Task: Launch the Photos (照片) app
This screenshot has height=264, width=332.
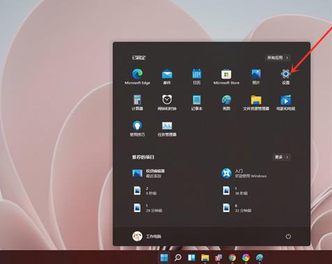Action: pos(256,76)
